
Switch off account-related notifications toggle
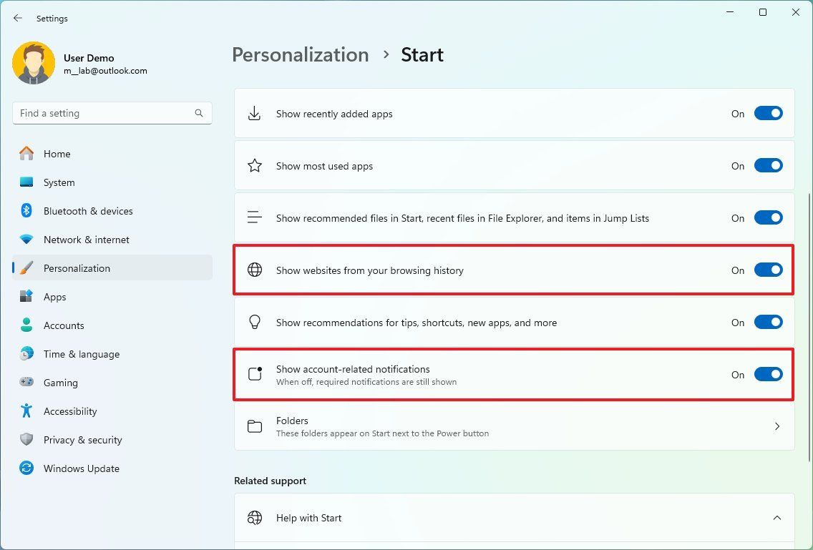[768, 375]
